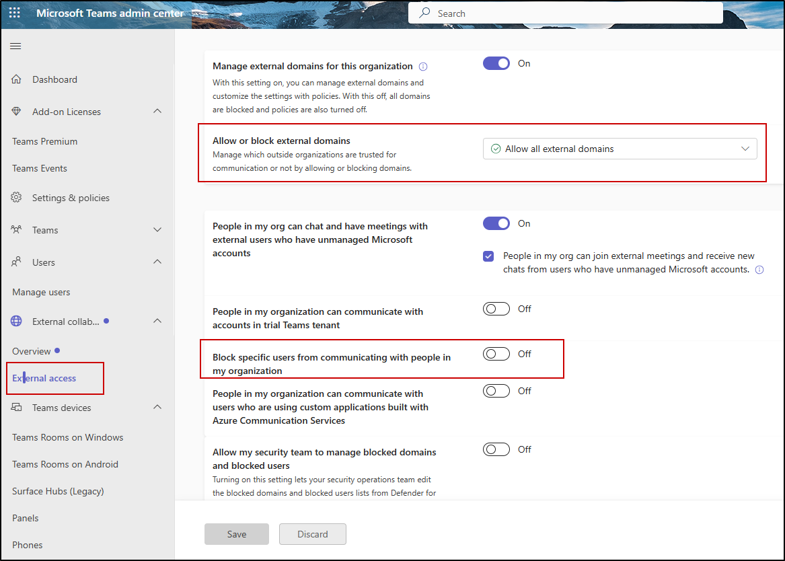Turn on Block specific users toggle

click(x=496, y=354)
